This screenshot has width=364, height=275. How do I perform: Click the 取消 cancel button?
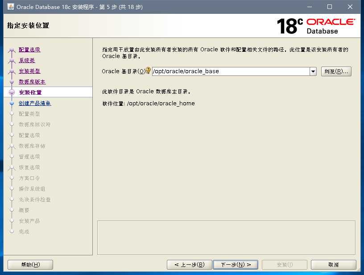[x=334, y=265]
